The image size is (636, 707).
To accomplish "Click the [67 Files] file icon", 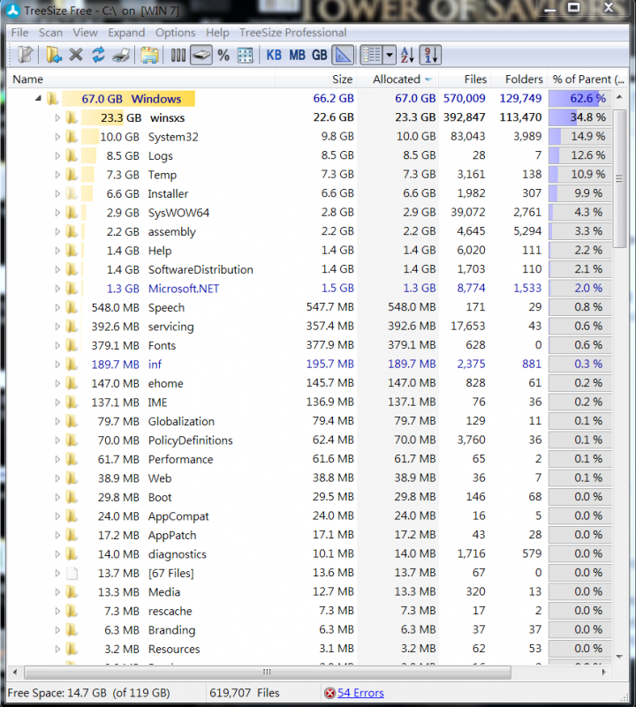I will click(x=72, y=573).
